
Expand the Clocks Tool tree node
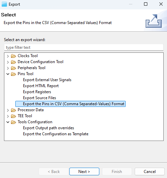tap(8, 56)
